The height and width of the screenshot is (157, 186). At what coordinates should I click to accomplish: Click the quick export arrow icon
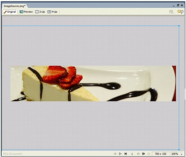[181, 11]
